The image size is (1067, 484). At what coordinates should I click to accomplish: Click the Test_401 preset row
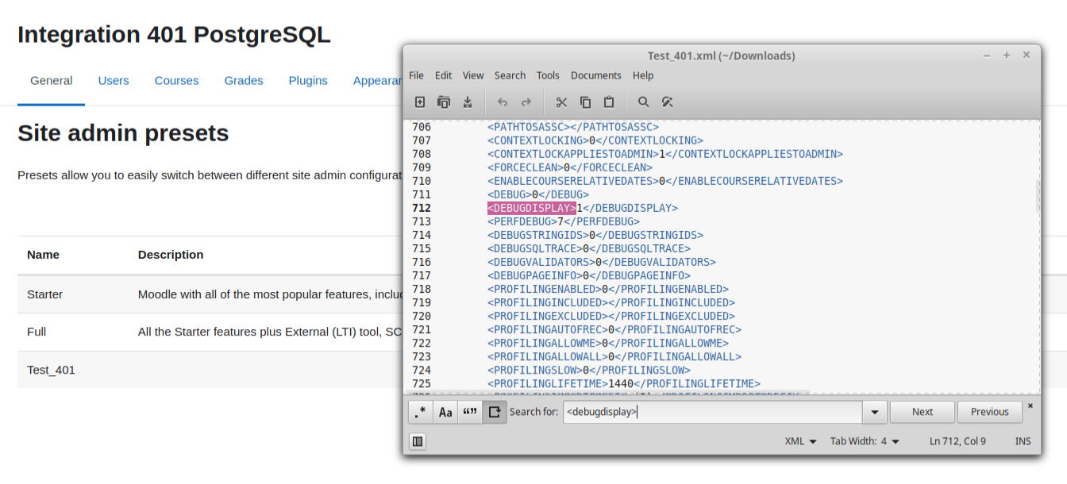[51, 370]
